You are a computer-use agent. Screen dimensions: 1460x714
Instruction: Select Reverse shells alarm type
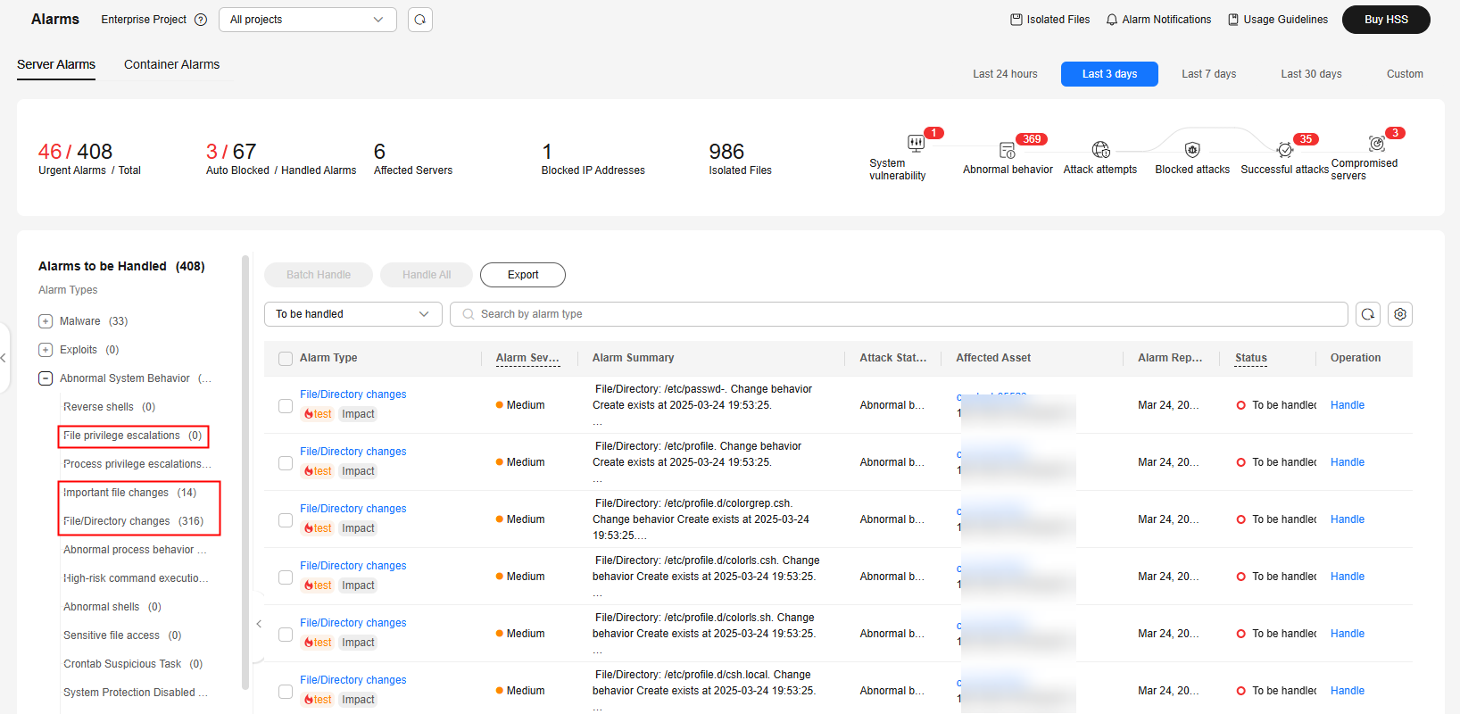coord(109,407)
